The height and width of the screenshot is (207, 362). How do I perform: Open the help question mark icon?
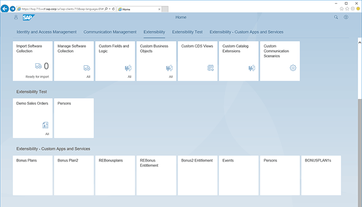[346, 17]
